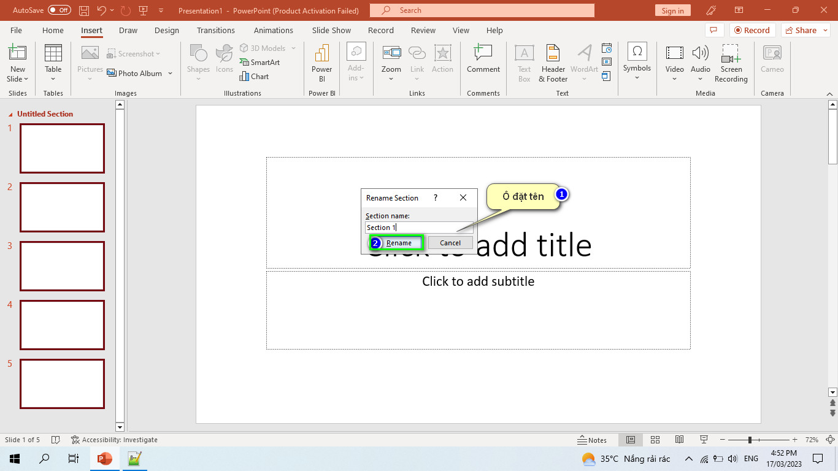Image resolution: width=838 pixels, height=471 pixels.
Task: Switch to the Design tab
Action: (x=167, y=30)
